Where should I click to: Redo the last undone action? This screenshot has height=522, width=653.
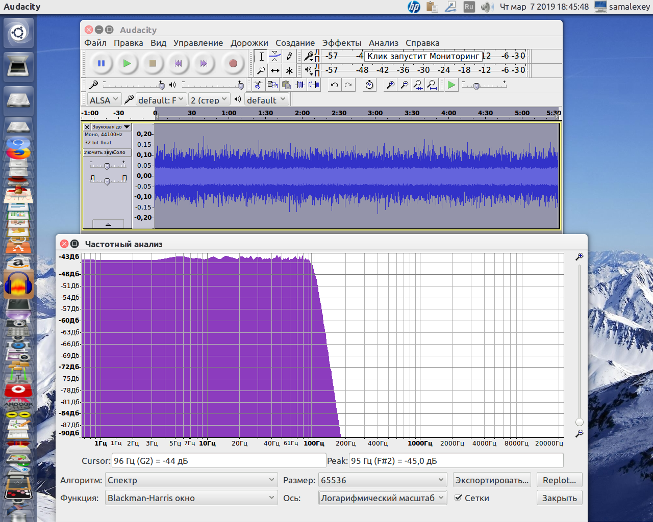click(348, 85)
